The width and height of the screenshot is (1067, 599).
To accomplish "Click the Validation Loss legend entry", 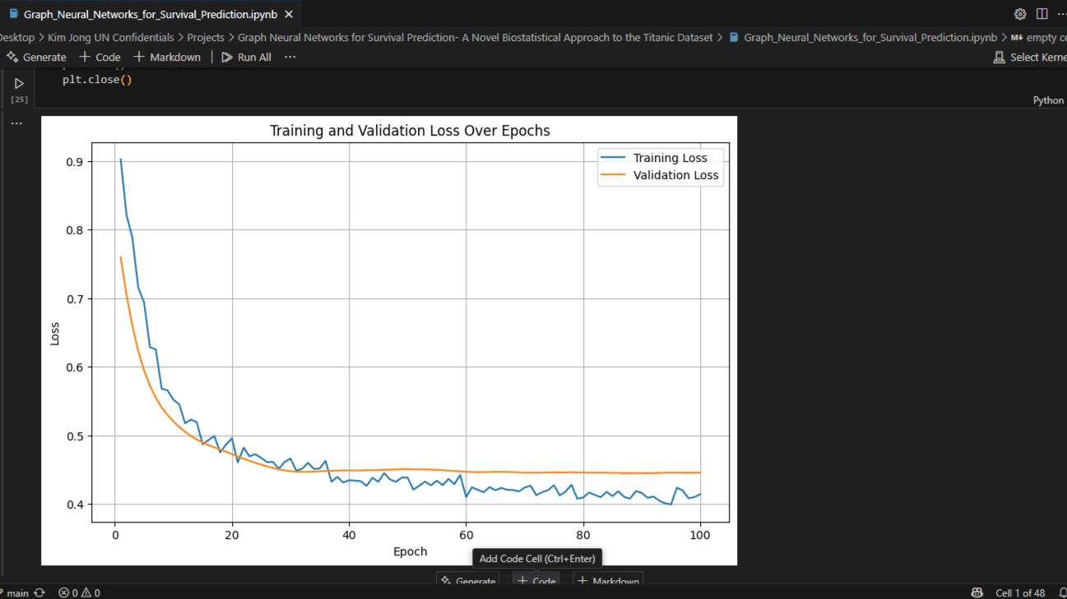I will tap(661, 175).
